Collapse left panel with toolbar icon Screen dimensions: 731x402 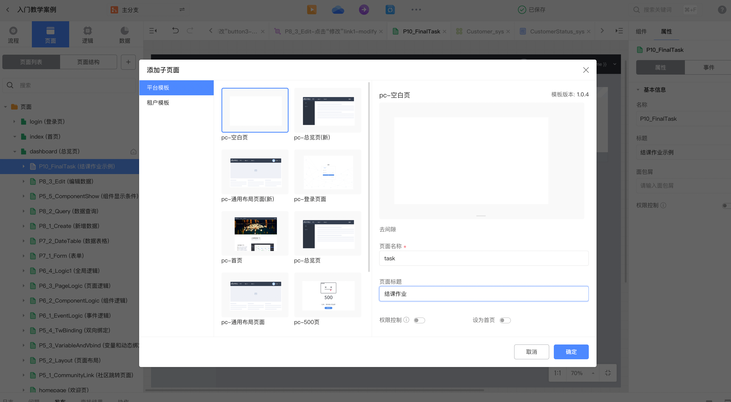click(153, 31)
